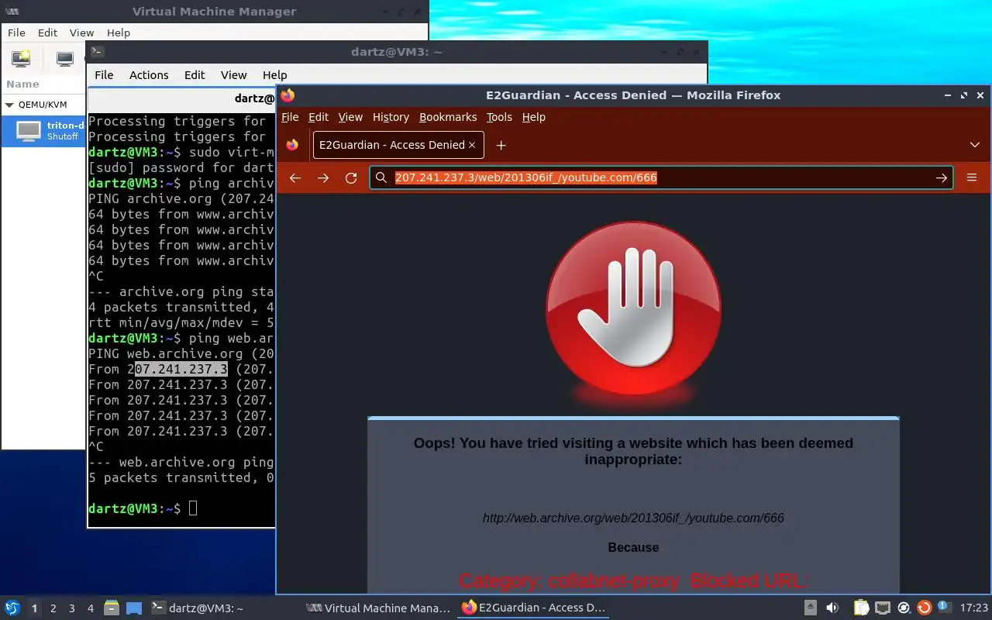Reload the page in Firefox
The image size is (992, 620).
click(x=351, y=177)
